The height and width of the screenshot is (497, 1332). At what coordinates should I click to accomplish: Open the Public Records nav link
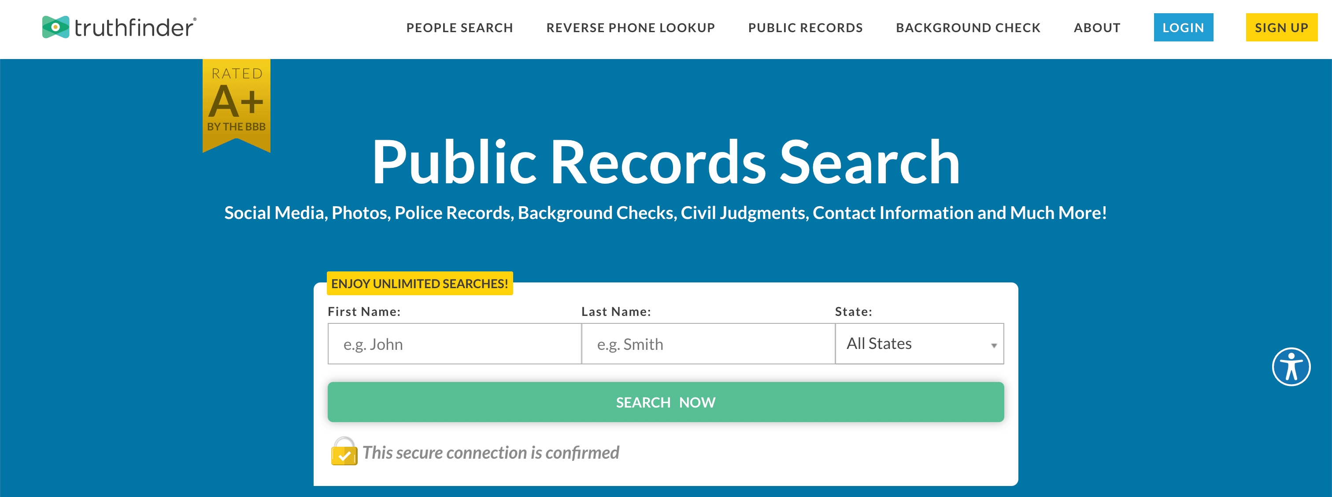[805, 28]
